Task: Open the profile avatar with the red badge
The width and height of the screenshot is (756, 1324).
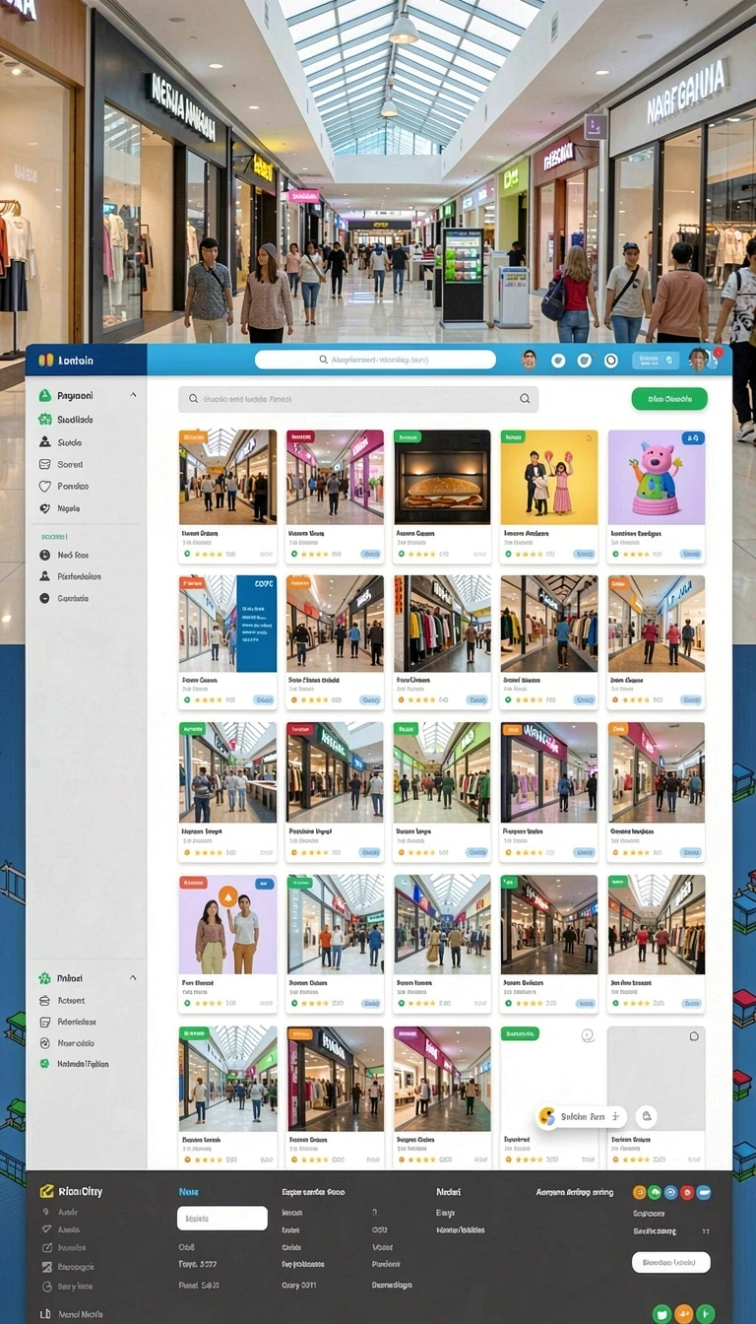Action: [x=701, y=360]
